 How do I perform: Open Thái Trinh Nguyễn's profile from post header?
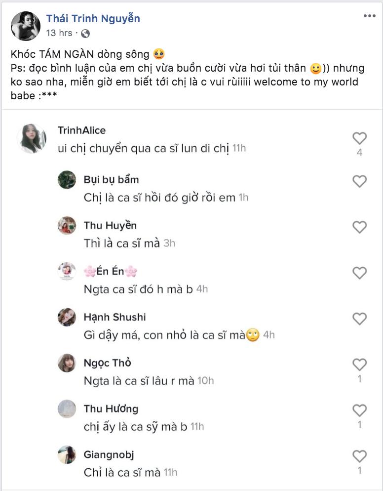[x=91, y=19]
